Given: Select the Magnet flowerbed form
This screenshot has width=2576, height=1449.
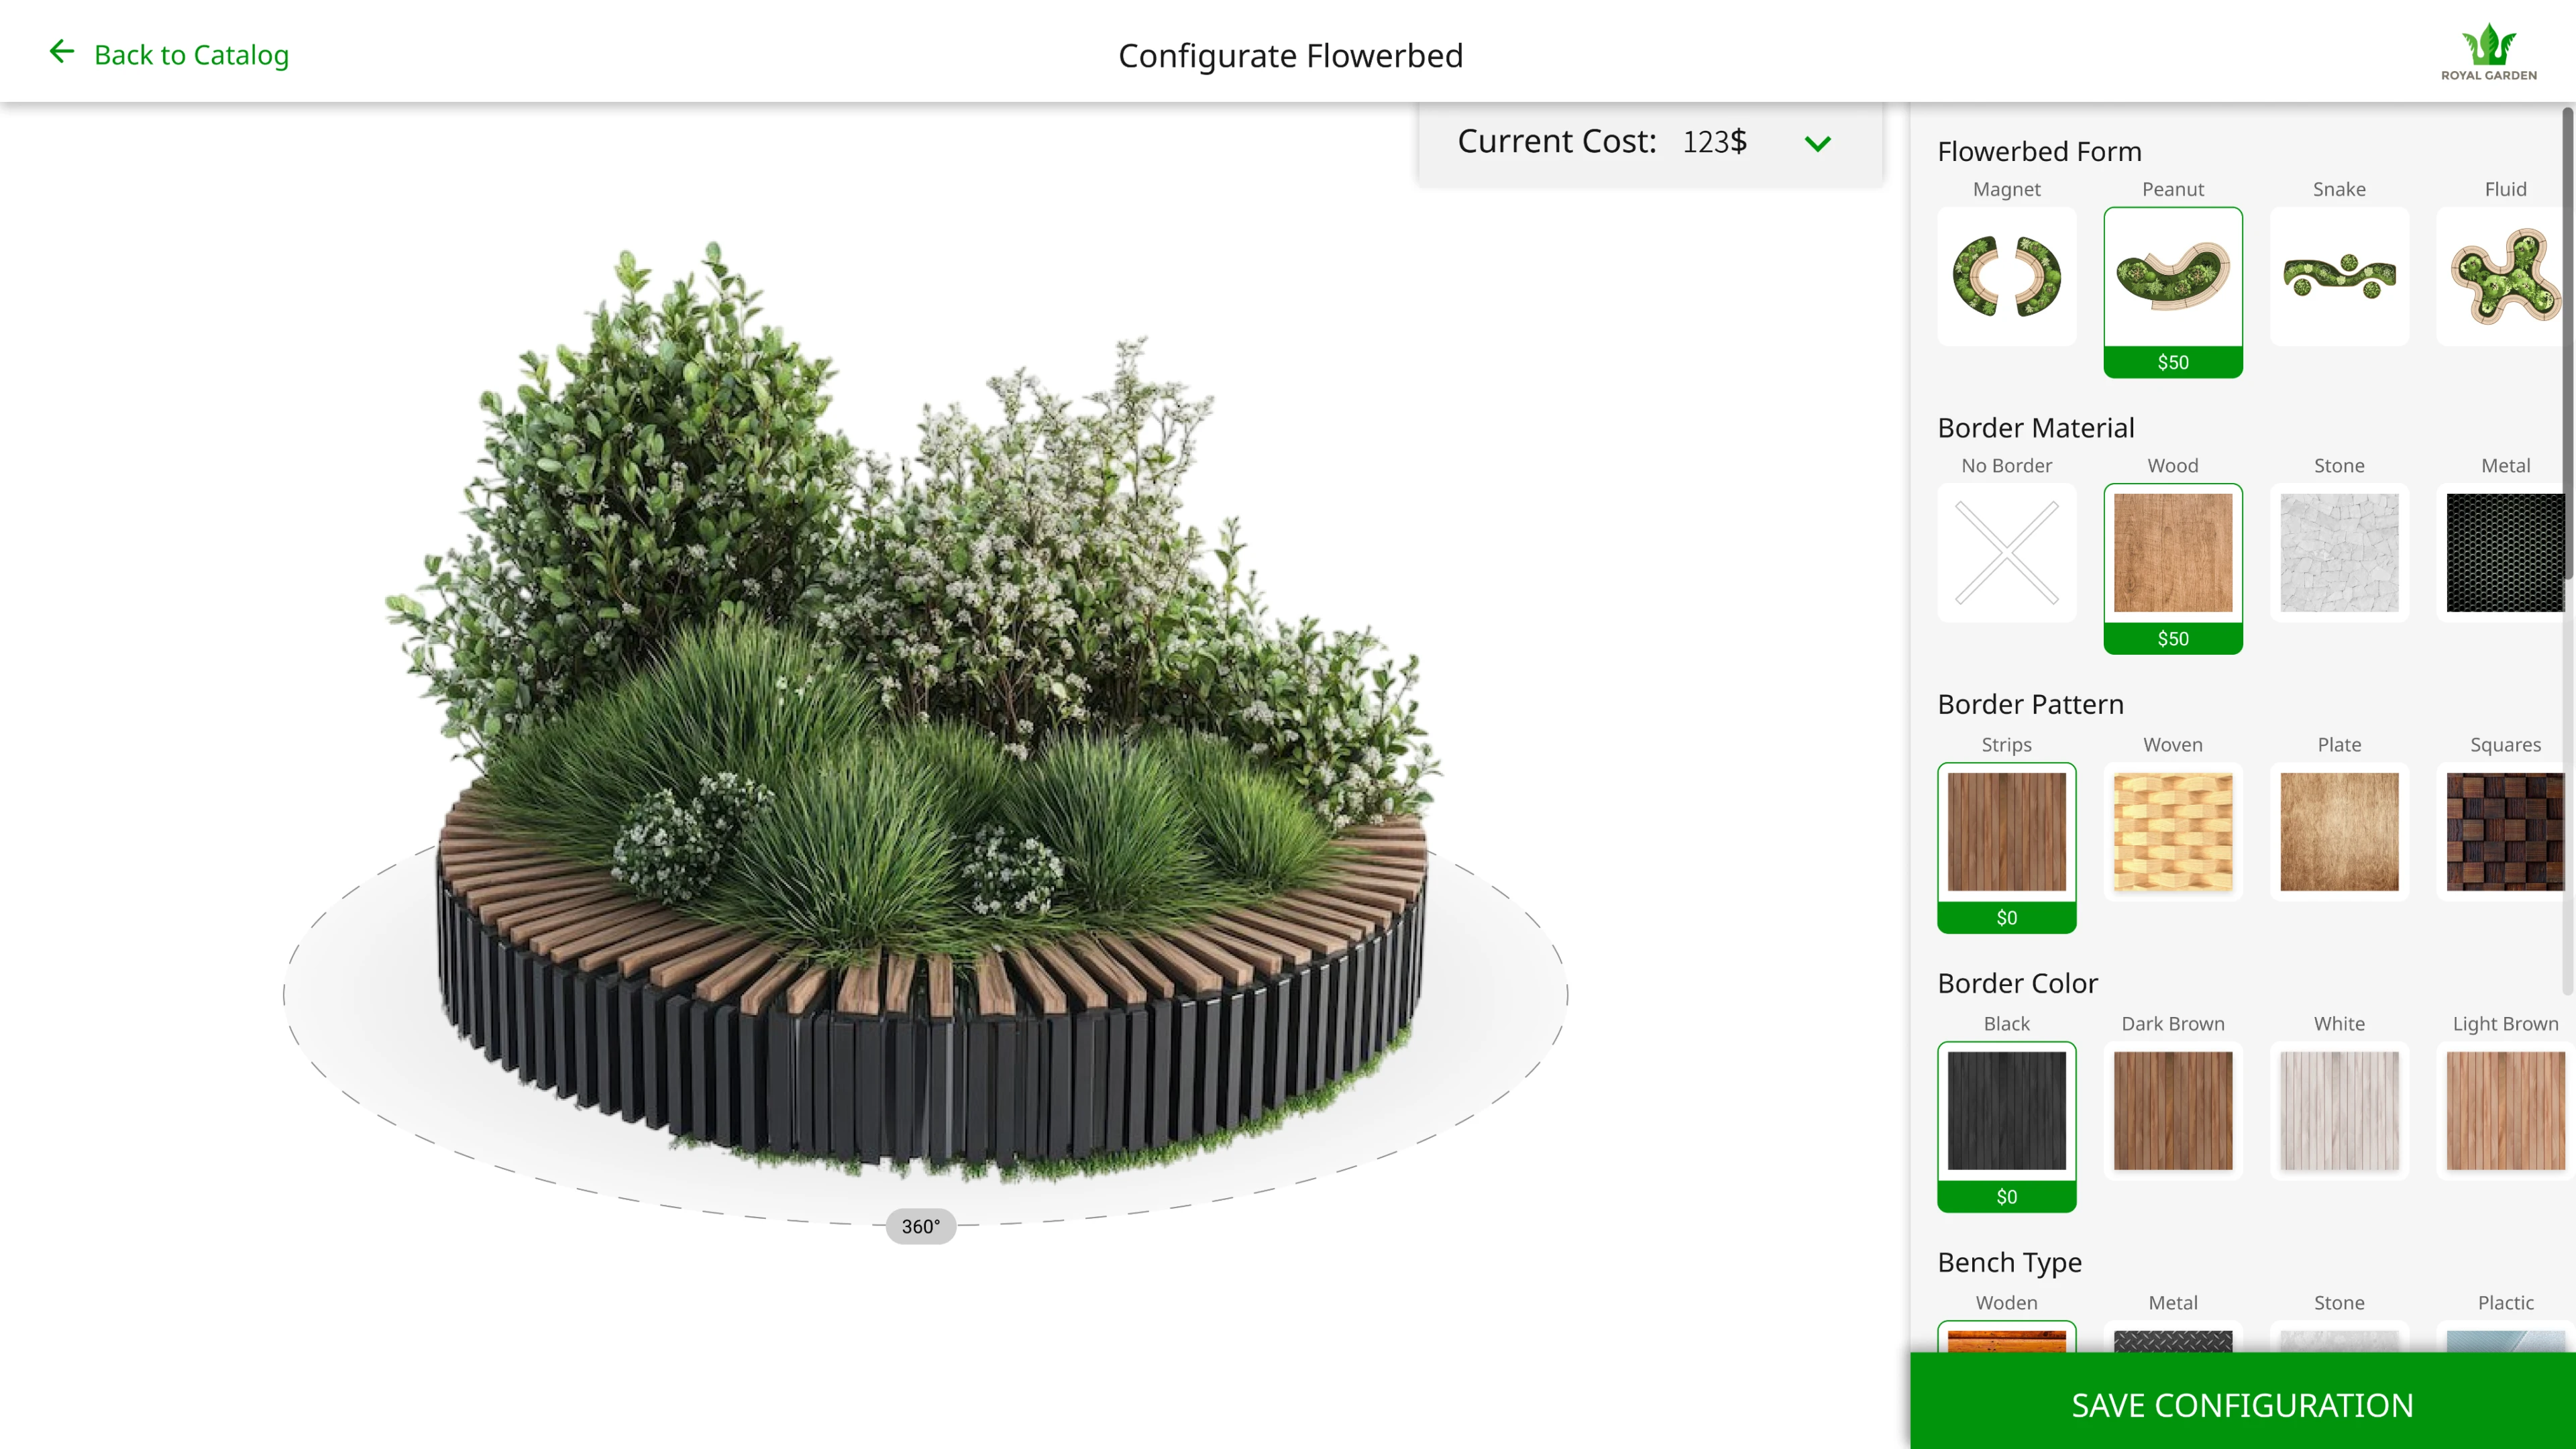Looking at the screenshot, I should click(x=2006, y=276).
